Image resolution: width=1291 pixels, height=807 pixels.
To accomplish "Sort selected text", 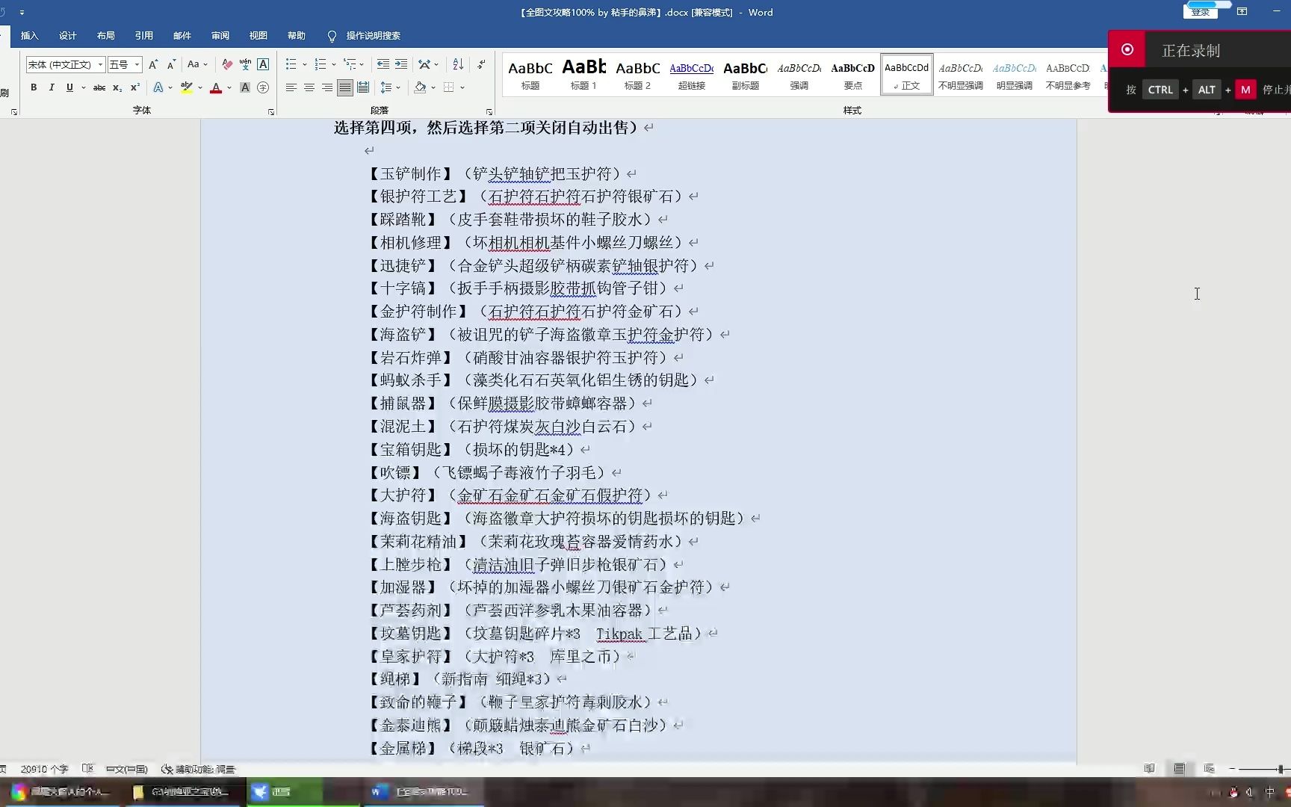I will coord(458,64).
